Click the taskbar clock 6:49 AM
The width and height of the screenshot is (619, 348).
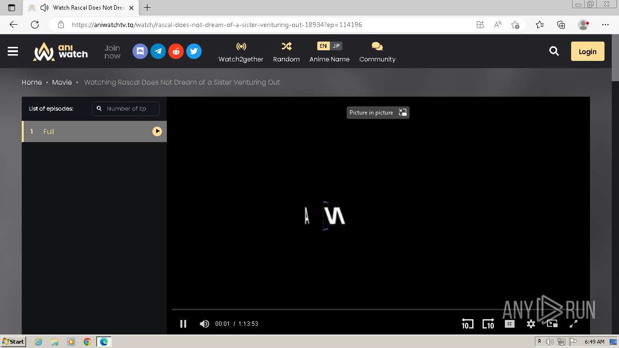tap(594, 342)
